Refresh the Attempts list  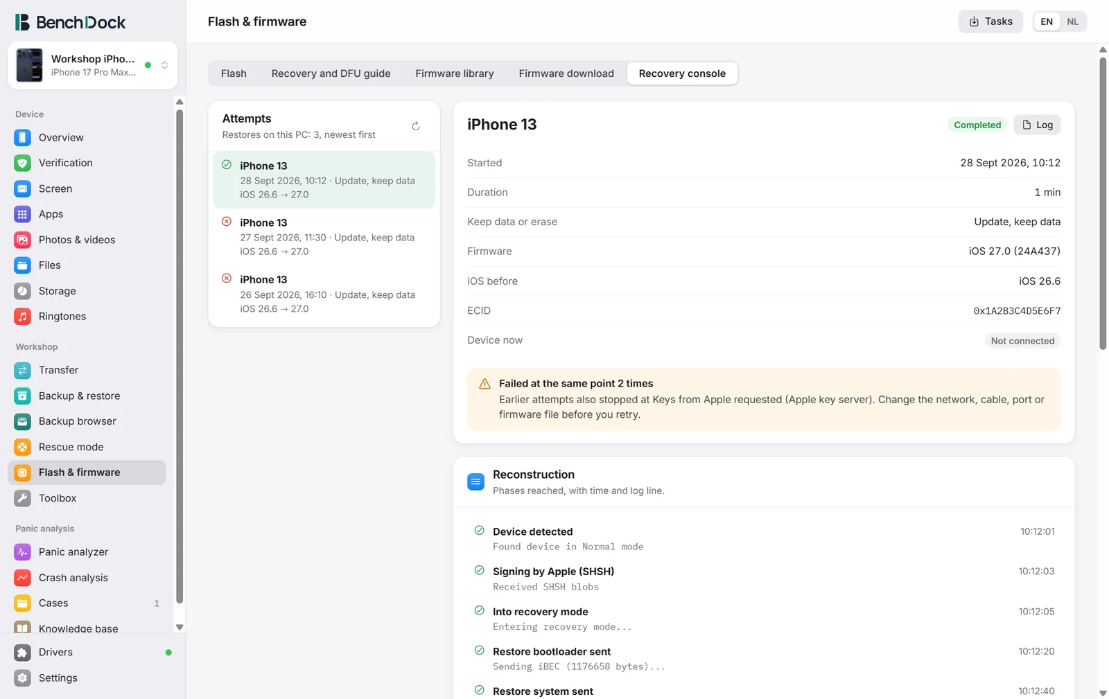416,126
